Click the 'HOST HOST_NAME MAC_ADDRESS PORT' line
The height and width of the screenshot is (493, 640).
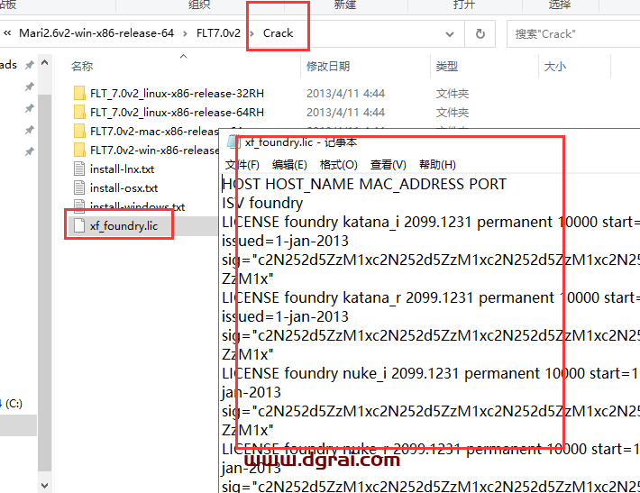(364, 184)
